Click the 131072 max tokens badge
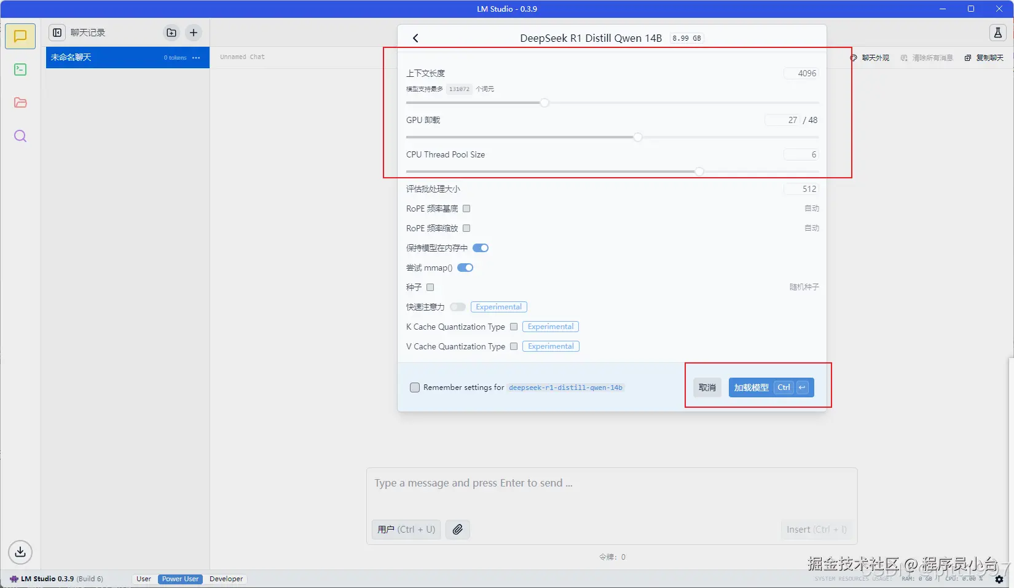The width and height of the screenshot is (1014, 588). [459, 89]
